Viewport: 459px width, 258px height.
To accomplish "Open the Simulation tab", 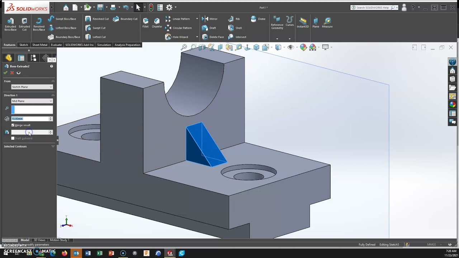I will pos(104,45).
